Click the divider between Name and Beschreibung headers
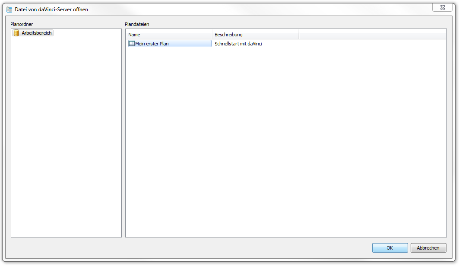 point(212,35)
